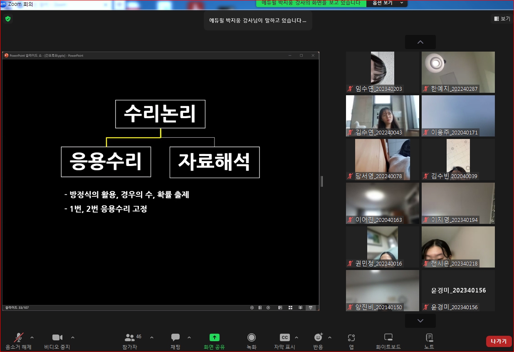Expand audio options arrow next to mute

(x=32, y=337)
